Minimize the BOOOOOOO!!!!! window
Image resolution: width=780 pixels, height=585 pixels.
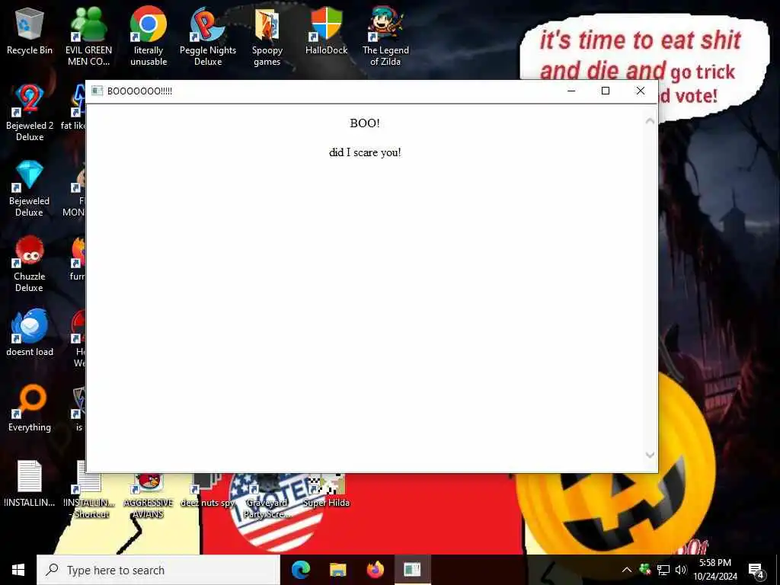pos(571,91)
